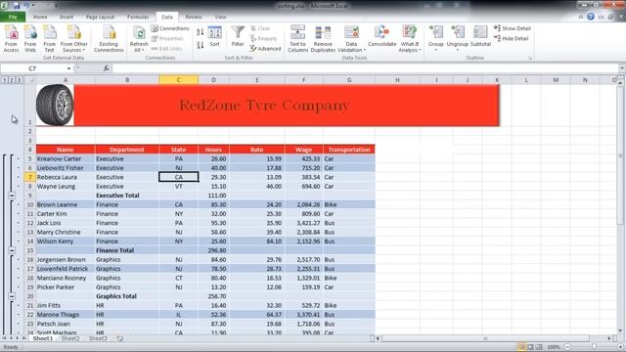Screen dimensions: 626x352
Task: Click the Save icon in Quick Access
Action: (x=17, y=6)
